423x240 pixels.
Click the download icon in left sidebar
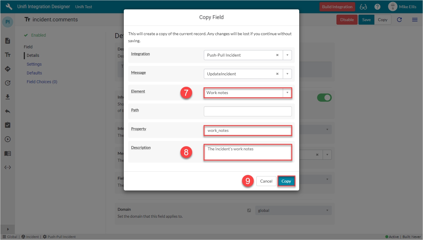pyautogui.click(x=8, y=97)
